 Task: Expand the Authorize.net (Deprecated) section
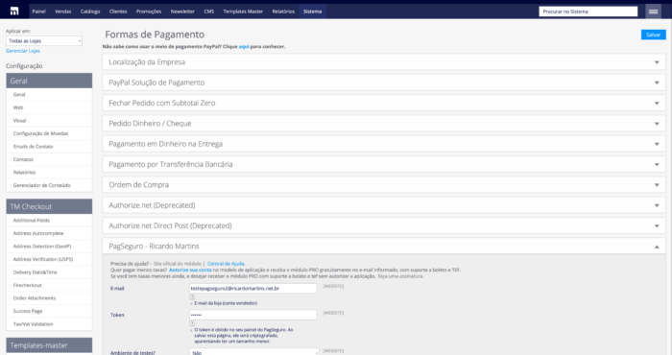click(x=384, y=205)
